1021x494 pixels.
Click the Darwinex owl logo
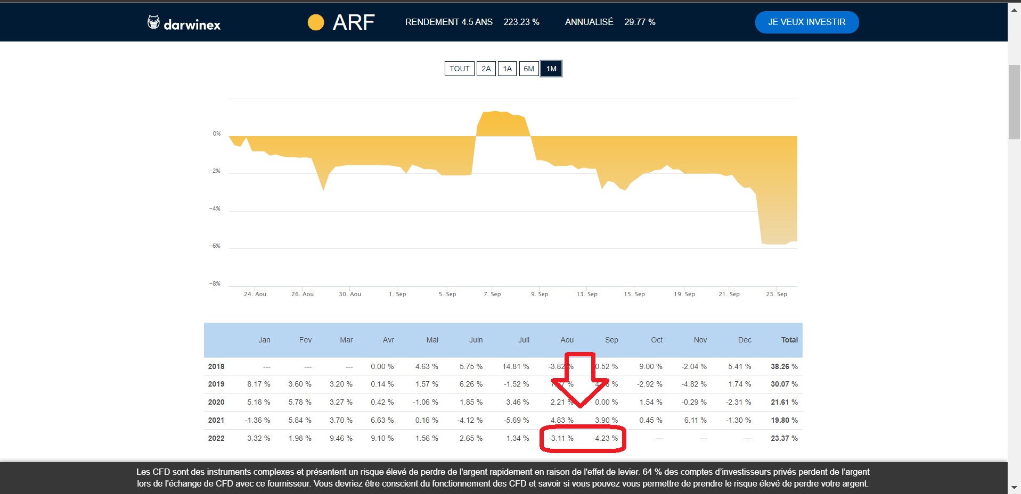coord(153,22)
